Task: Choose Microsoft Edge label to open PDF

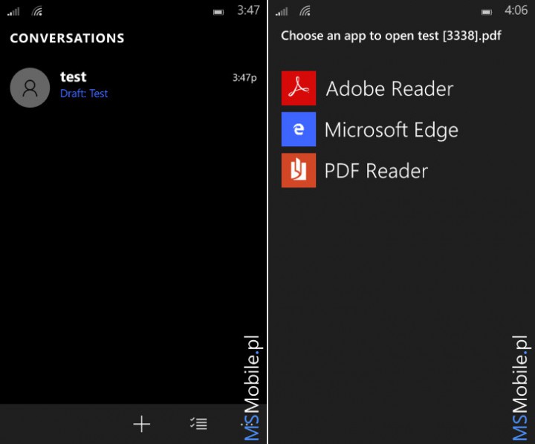Action: pos(392,130)
